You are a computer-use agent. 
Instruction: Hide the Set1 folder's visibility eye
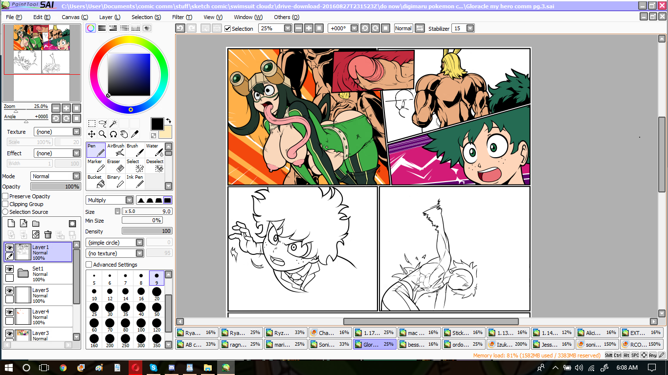pyautogui.click(x=9, y=269)
